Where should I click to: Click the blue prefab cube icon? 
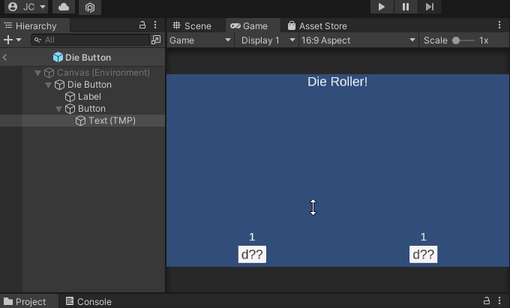(58, 57)
